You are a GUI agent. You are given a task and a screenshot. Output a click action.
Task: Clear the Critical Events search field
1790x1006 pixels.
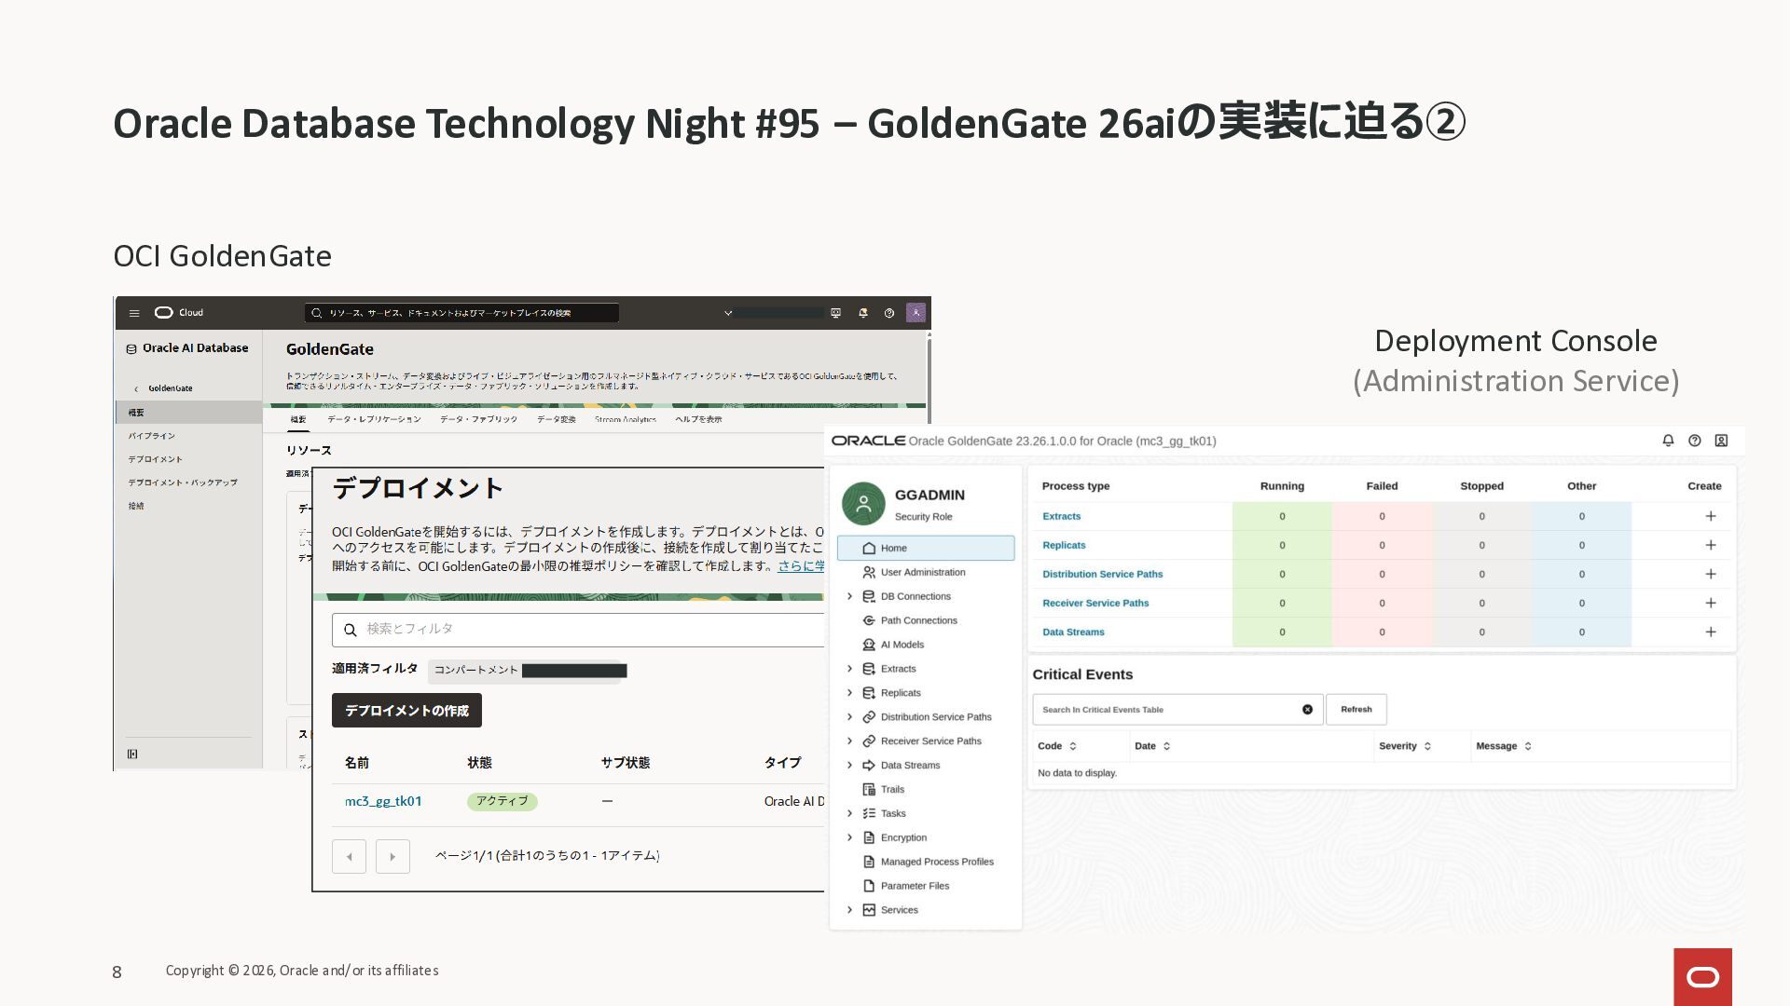pos(1307,710)
